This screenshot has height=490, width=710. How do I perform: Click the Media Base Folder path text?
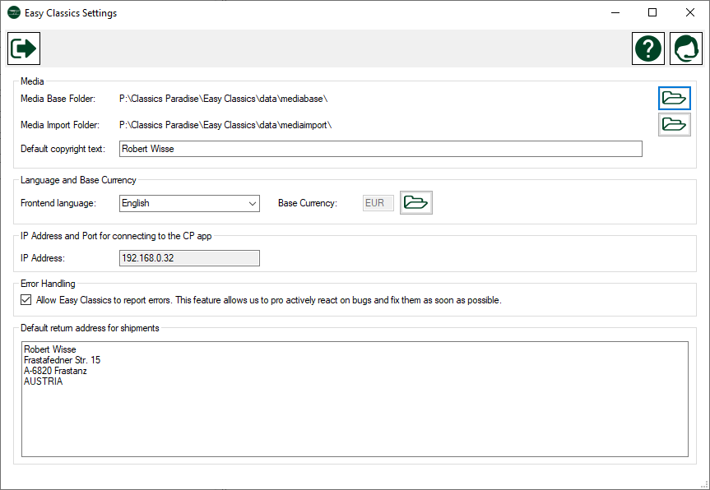click(x=223, y=99)
